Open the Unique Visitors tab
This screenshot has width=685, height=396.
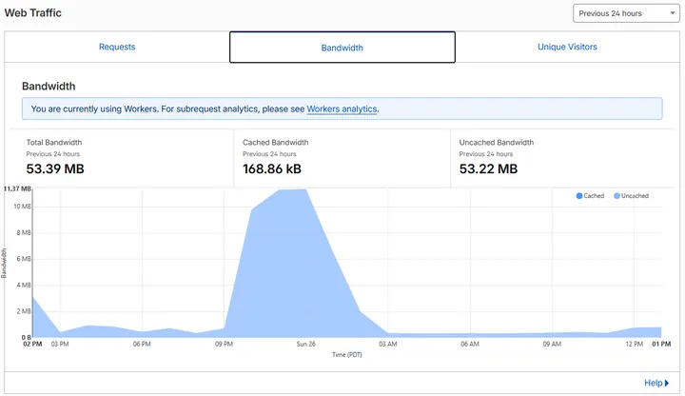(x=567, y=47)
